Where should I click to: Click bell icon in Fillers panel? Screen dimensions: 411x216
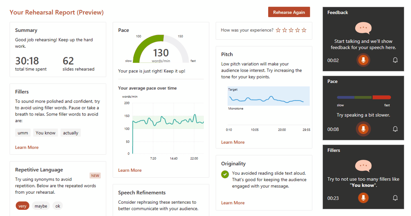click(395, 198)
